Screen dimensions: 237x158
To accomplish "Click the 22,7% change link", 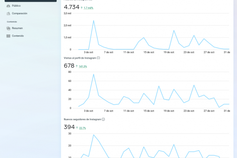I will tap(82, 128).
